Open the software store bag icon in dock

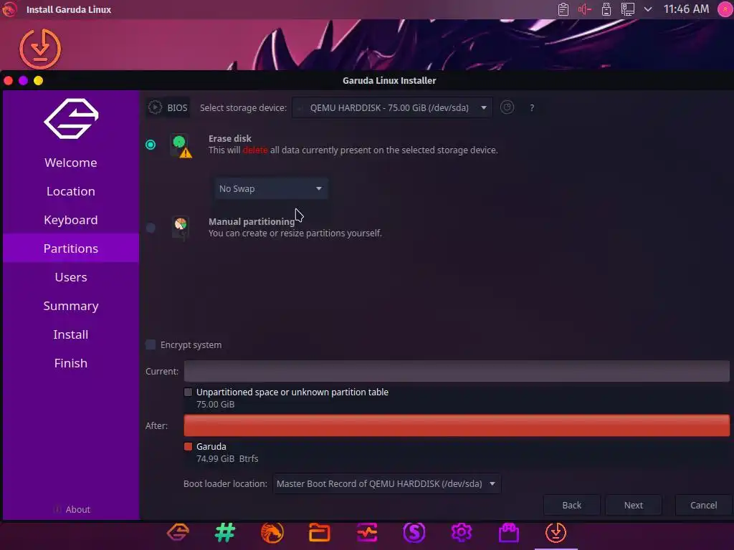[x=509, y=532]
